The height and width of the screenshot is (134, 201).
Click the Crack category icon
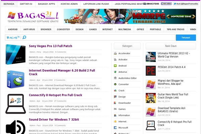point(115,90)
